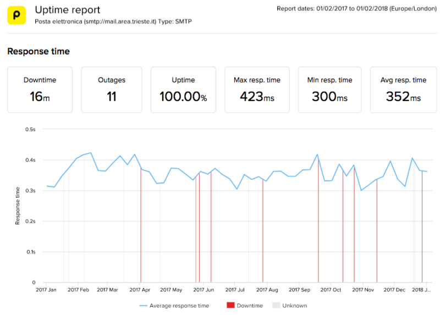Screen dimensions: 440x315
Task: Open the Uptime 100.00% stat card
Action: (x=184, y=90)
